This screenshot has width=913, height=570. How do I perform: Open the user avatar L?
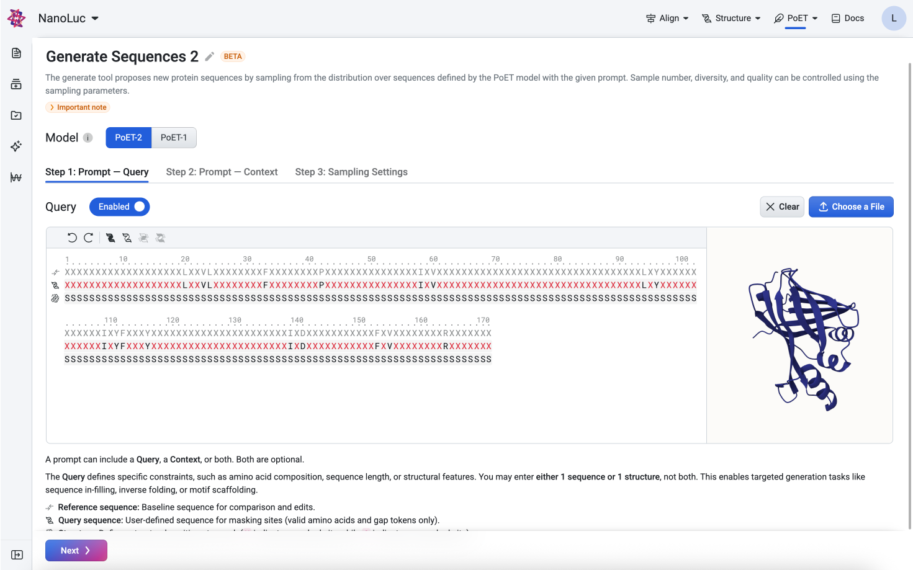(x=894, y=18)
